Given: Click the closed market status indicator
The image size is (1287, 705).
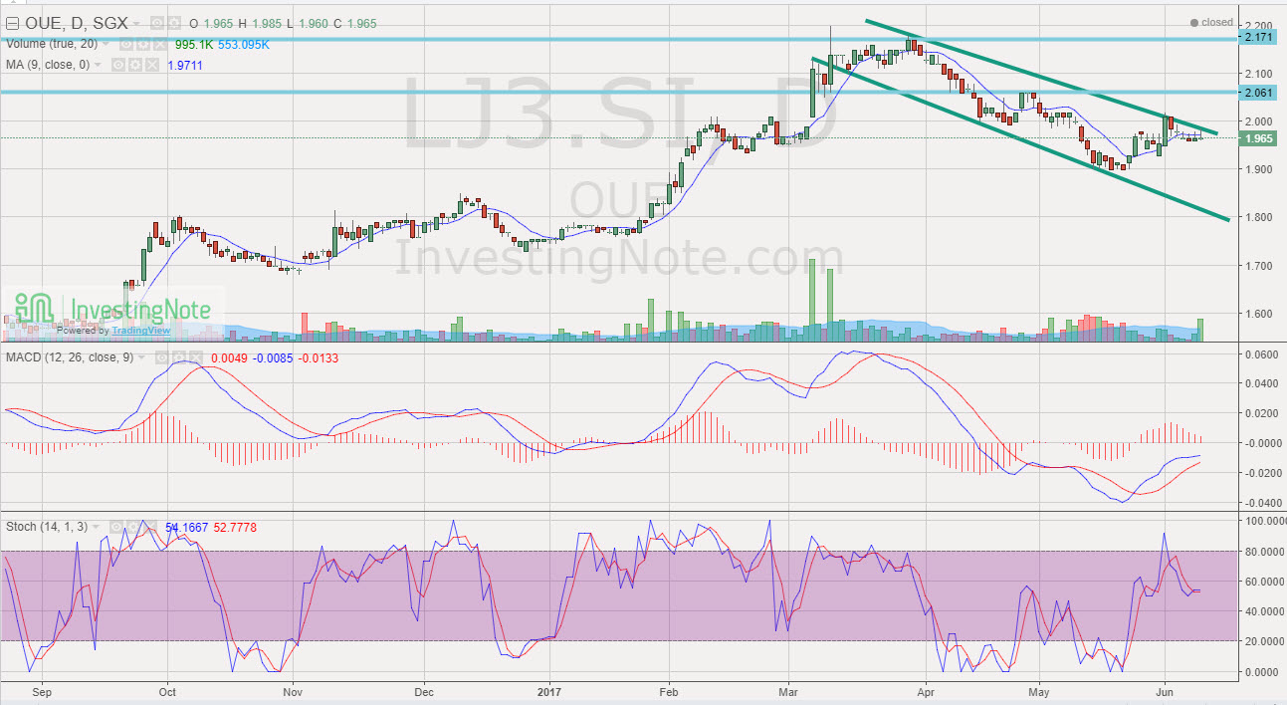Looking at the screenshot, I should [x=1209, y=22].
